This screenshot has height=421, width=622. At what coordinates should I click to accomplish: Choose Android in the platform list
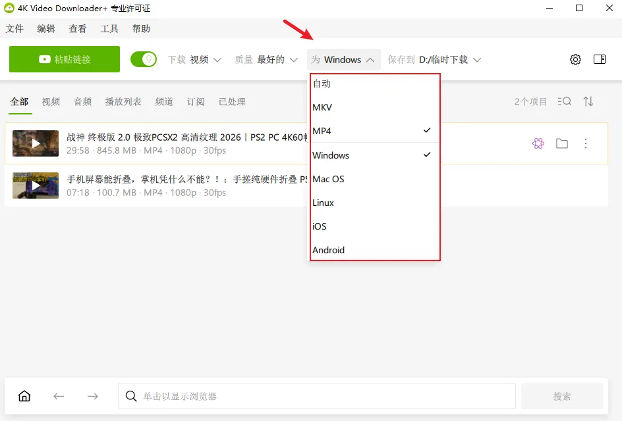(x=375, y=250)
